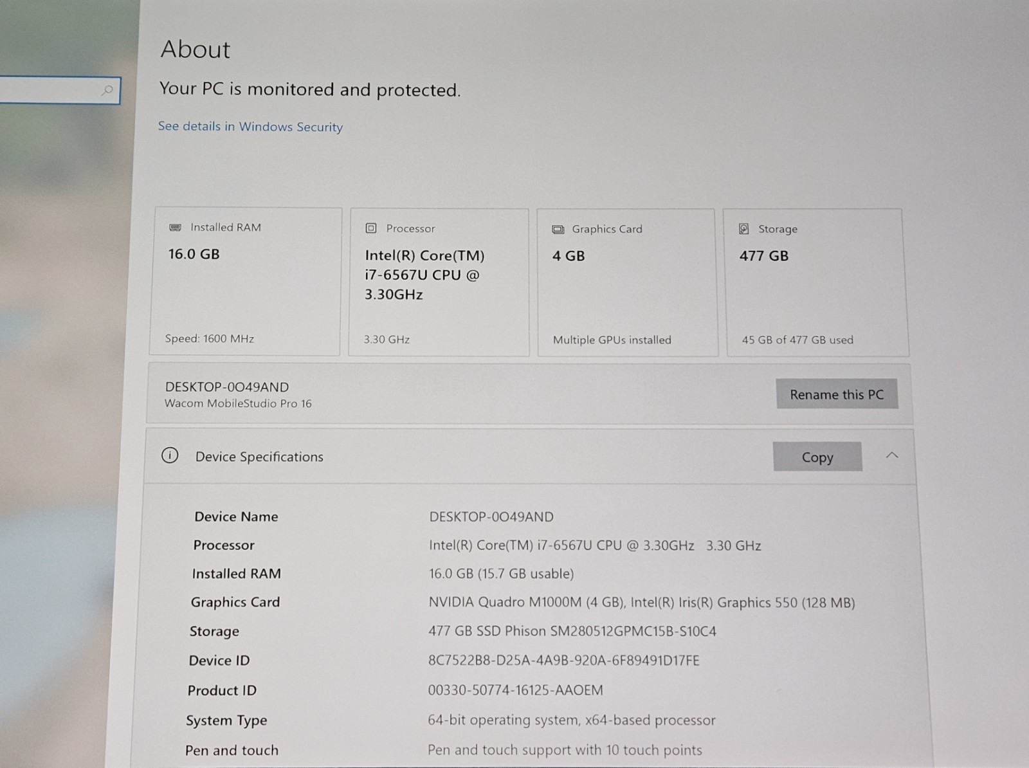
Task: Click the Device Name row label
Action: [236, 517]
